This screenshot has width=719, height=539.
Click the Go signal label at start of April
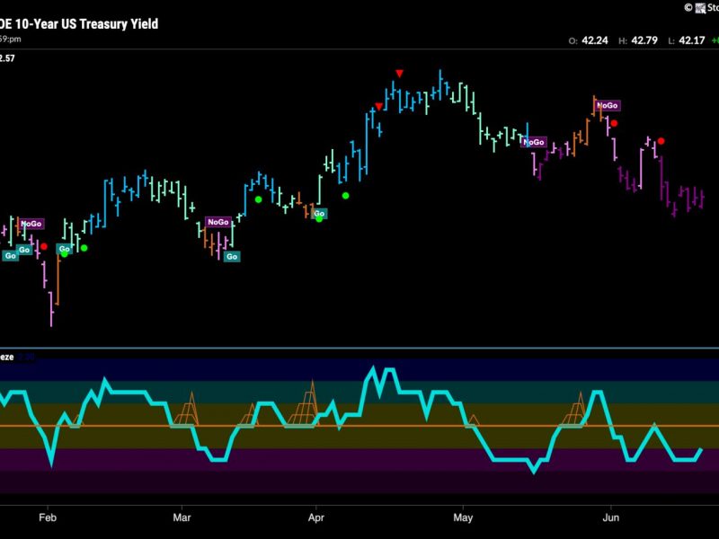(x=319, y=213)
